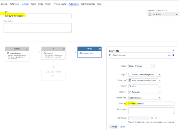Open the WHEN block info icon
This screenshot has height=130, width=179.
coord(27,49)
